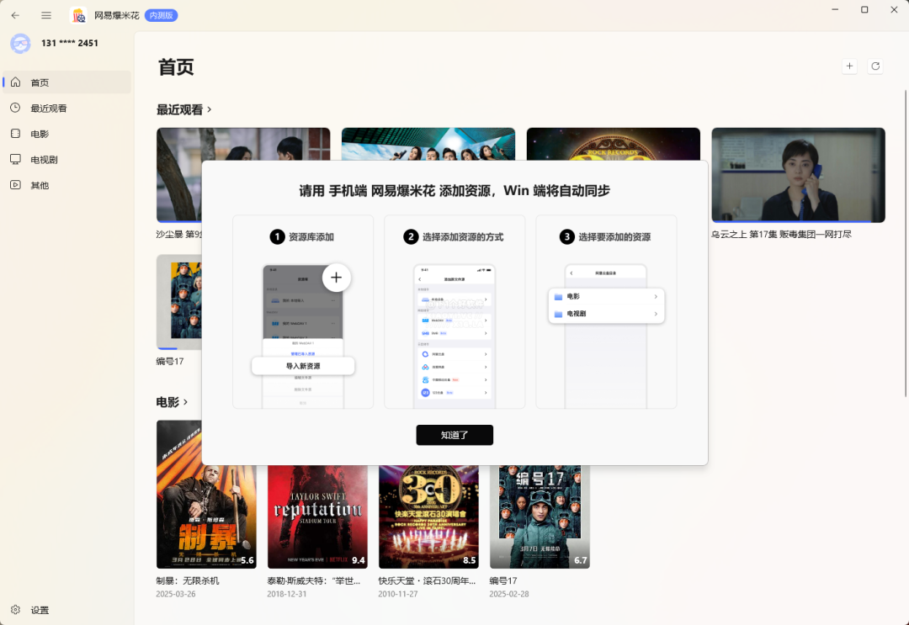
Task: Click the 知道了 button
Action: point(454,435)
